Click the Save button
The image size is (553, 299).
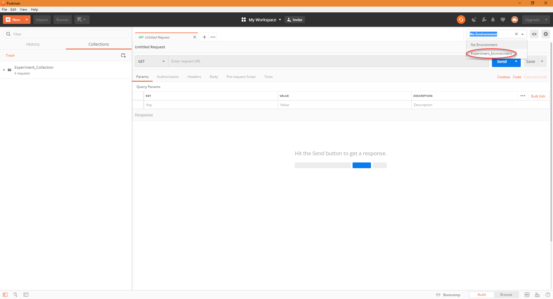[531, 61]
